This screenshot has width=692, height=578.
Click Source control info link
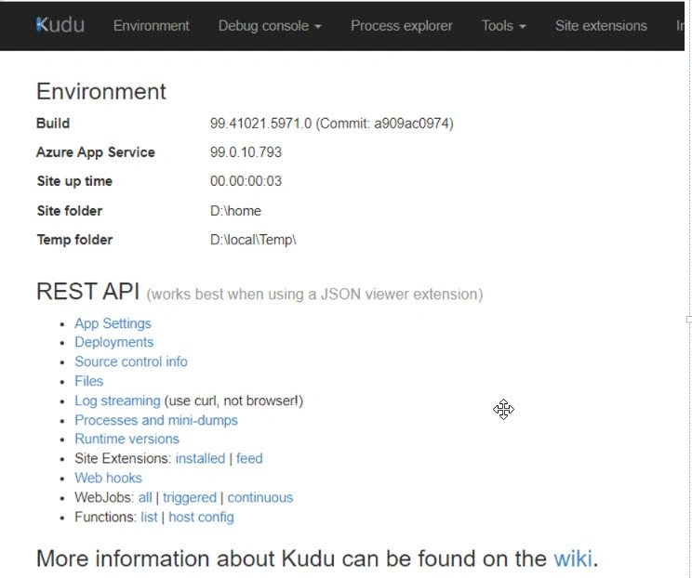130,361
